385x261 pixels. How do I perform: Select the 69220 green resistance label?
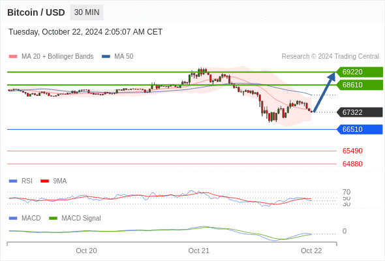pos(360,72)
